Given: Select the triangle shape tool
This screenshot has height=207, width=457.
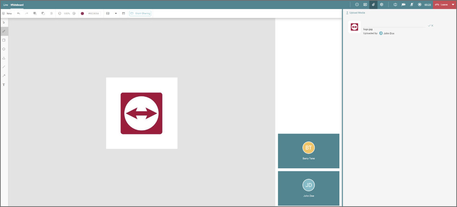Looking at the screenshot, I should (4, 58).
